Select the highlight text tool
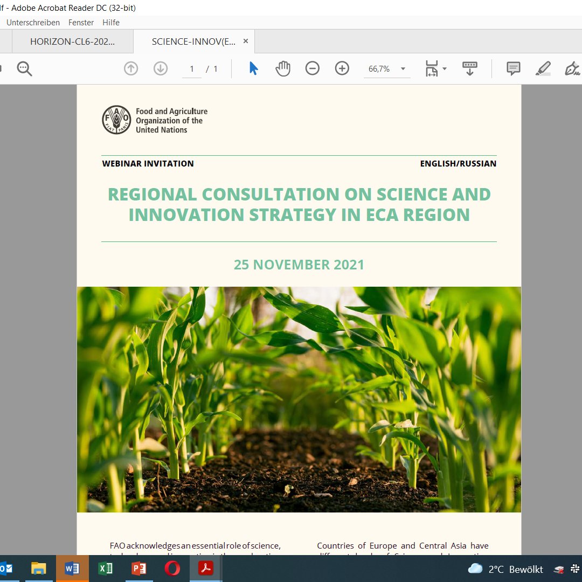 tap(543, 68)
